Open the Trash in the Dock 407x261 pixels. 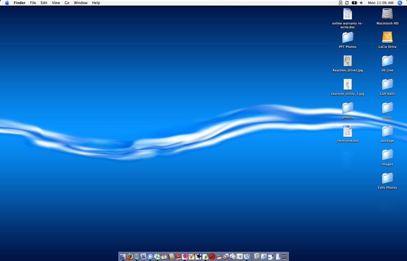click(285, 256)
